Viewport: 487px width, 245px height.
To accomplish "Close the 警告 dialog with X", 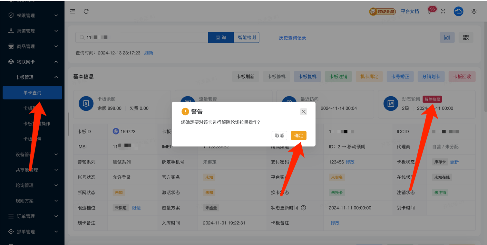I will click(303, 112).
